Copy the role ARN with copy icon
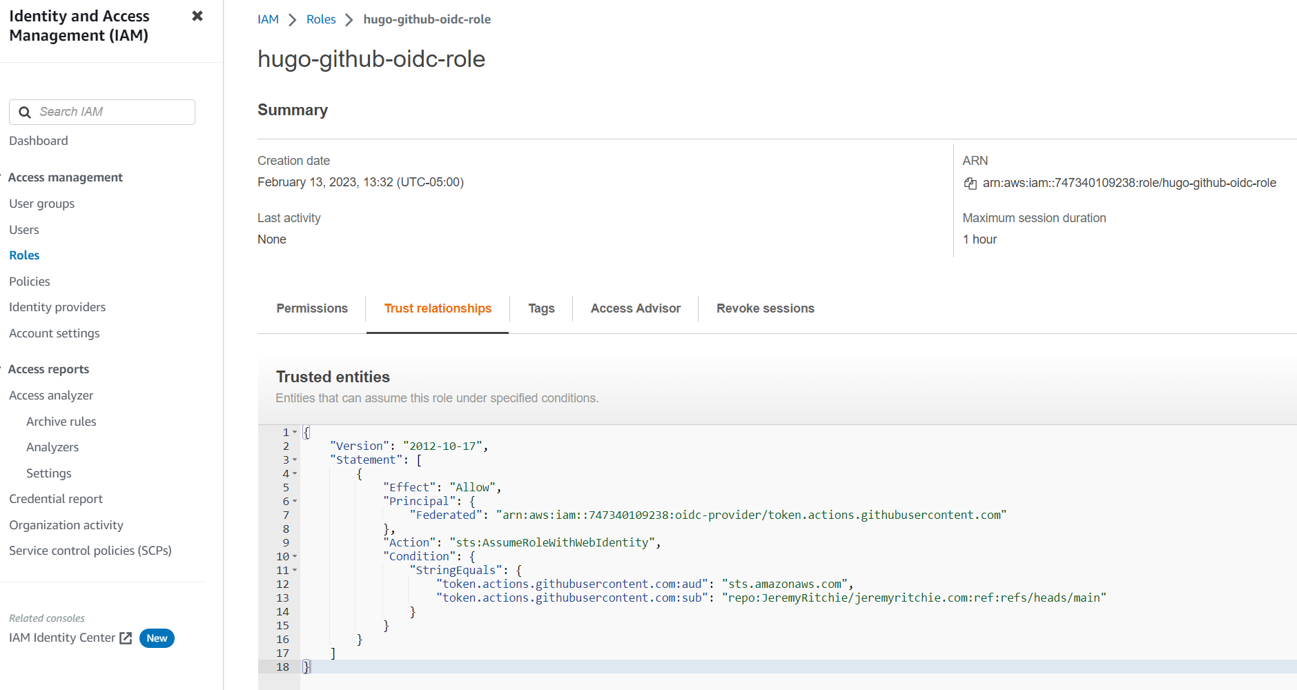Viewport: 1297px width, 690px height. point(970,184)
